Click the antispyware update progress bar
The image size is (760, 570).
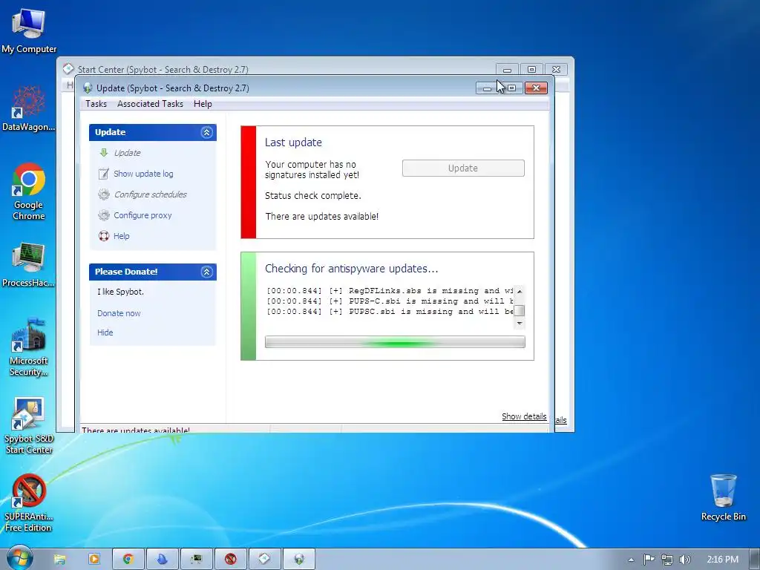pos(395,341)
